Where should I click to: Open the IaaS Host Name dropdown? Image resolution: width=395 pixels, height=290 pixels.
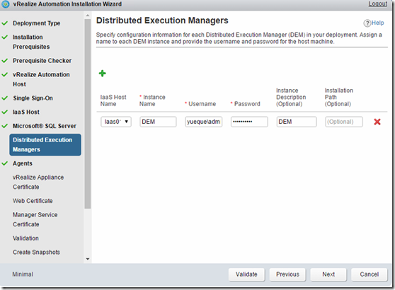pos(116,122)
